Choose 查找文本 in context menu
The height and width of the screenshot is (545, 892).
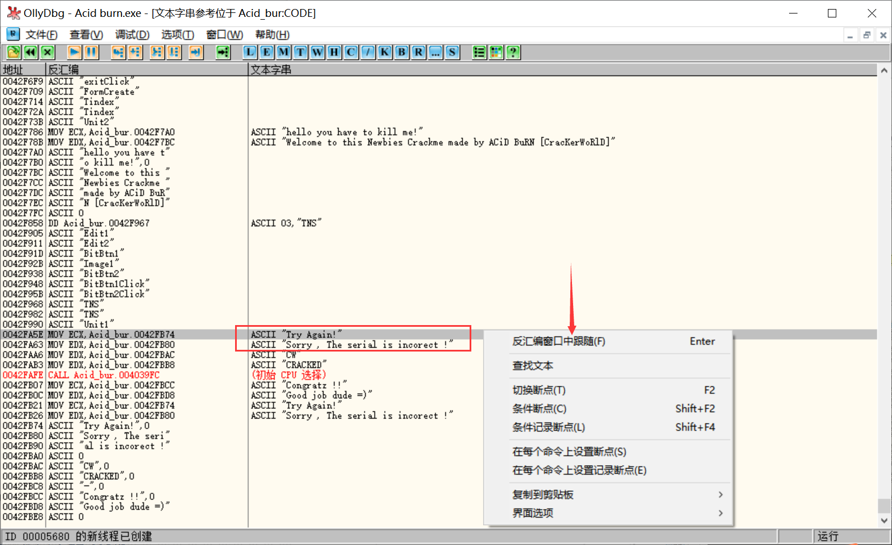click(608, 366)
